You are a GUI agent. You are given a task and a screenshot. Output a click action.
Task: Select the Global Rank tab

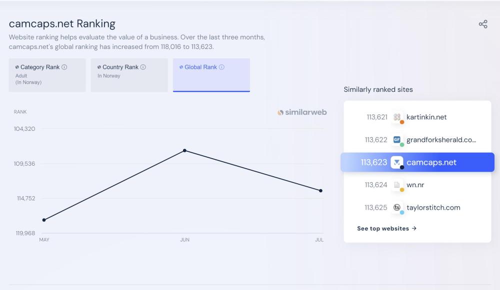211,75
